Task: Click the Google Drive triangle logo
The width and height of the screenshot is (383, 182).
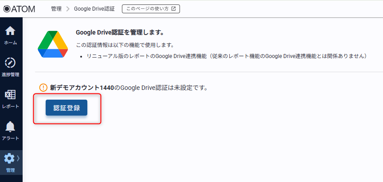Action: pos(53,44)
